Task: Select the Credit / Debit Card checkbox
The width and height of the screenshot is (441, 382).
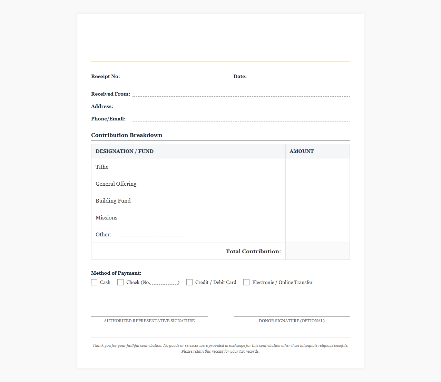Action: (189, 282)
